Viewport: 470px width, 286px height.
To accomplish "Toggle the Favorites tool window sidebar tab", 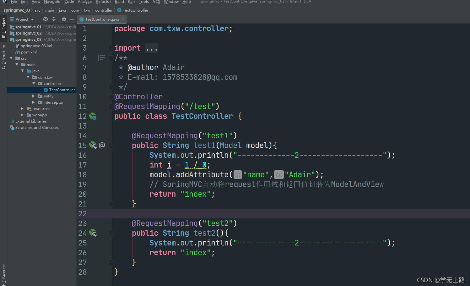I will pyautogui.click(x=3, y=274).
